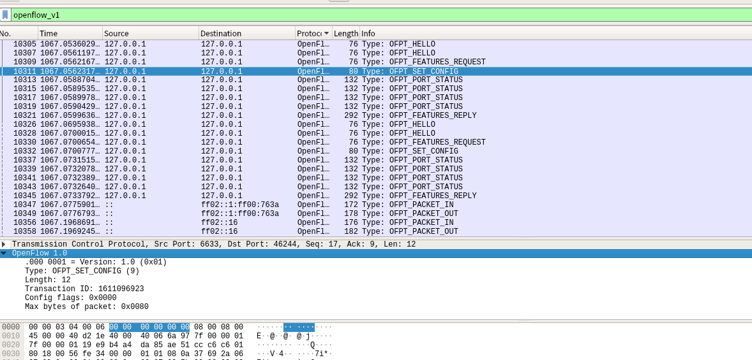752x360 pixels.
Task: Select packet 10347 OFPT_PACKET_IN
Action: coord(376,205)
